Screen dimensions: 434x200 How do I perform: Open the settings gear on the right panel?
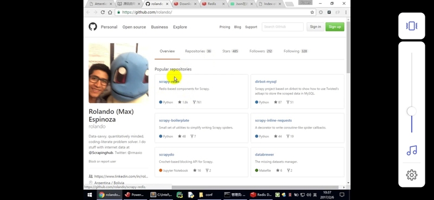point(412,175)
